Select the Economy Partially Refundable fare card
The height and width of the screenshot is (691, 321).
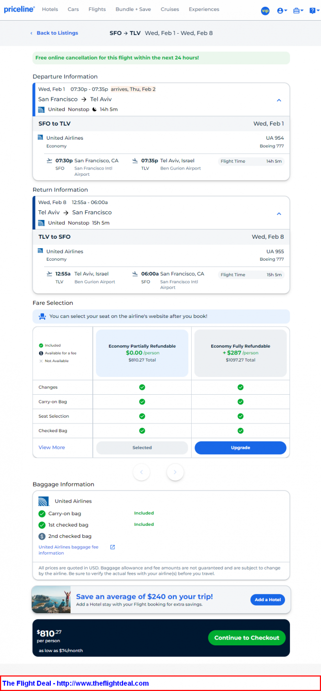point(142,353)
